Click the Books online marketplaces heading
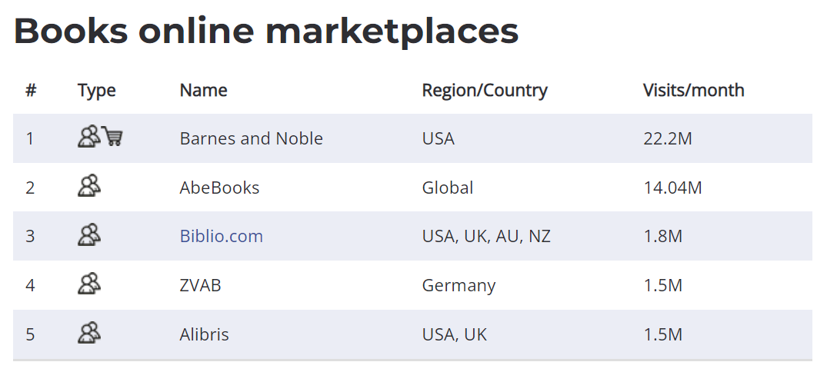The height and width of the screenshot is (372, 817). [265, 30]
